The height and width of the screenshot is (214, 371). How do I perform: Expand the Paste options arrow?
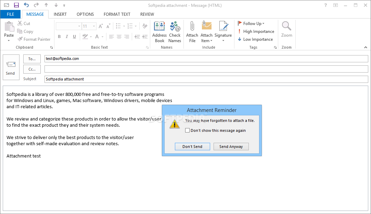(9, 40)
